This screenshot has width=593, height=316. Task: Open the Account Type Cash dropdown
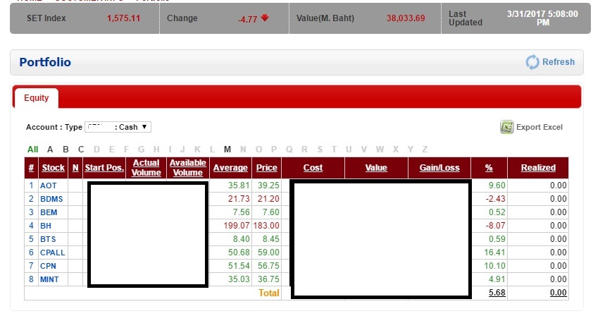pos(118,127)
